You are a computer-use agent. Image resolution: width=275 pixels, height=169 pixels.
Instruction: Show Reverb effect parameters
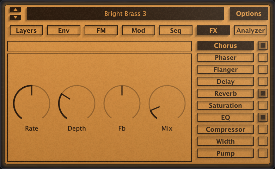[x=226, y=93]
